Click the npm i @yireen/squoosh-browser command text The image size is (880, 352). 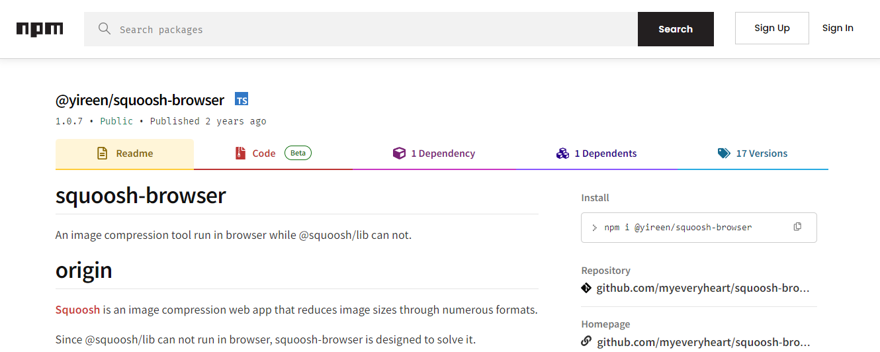coord(678,227)
